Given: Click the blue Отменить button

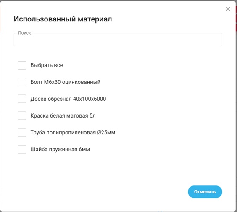Looking at the screenshot, I should [x=205, y=192].
